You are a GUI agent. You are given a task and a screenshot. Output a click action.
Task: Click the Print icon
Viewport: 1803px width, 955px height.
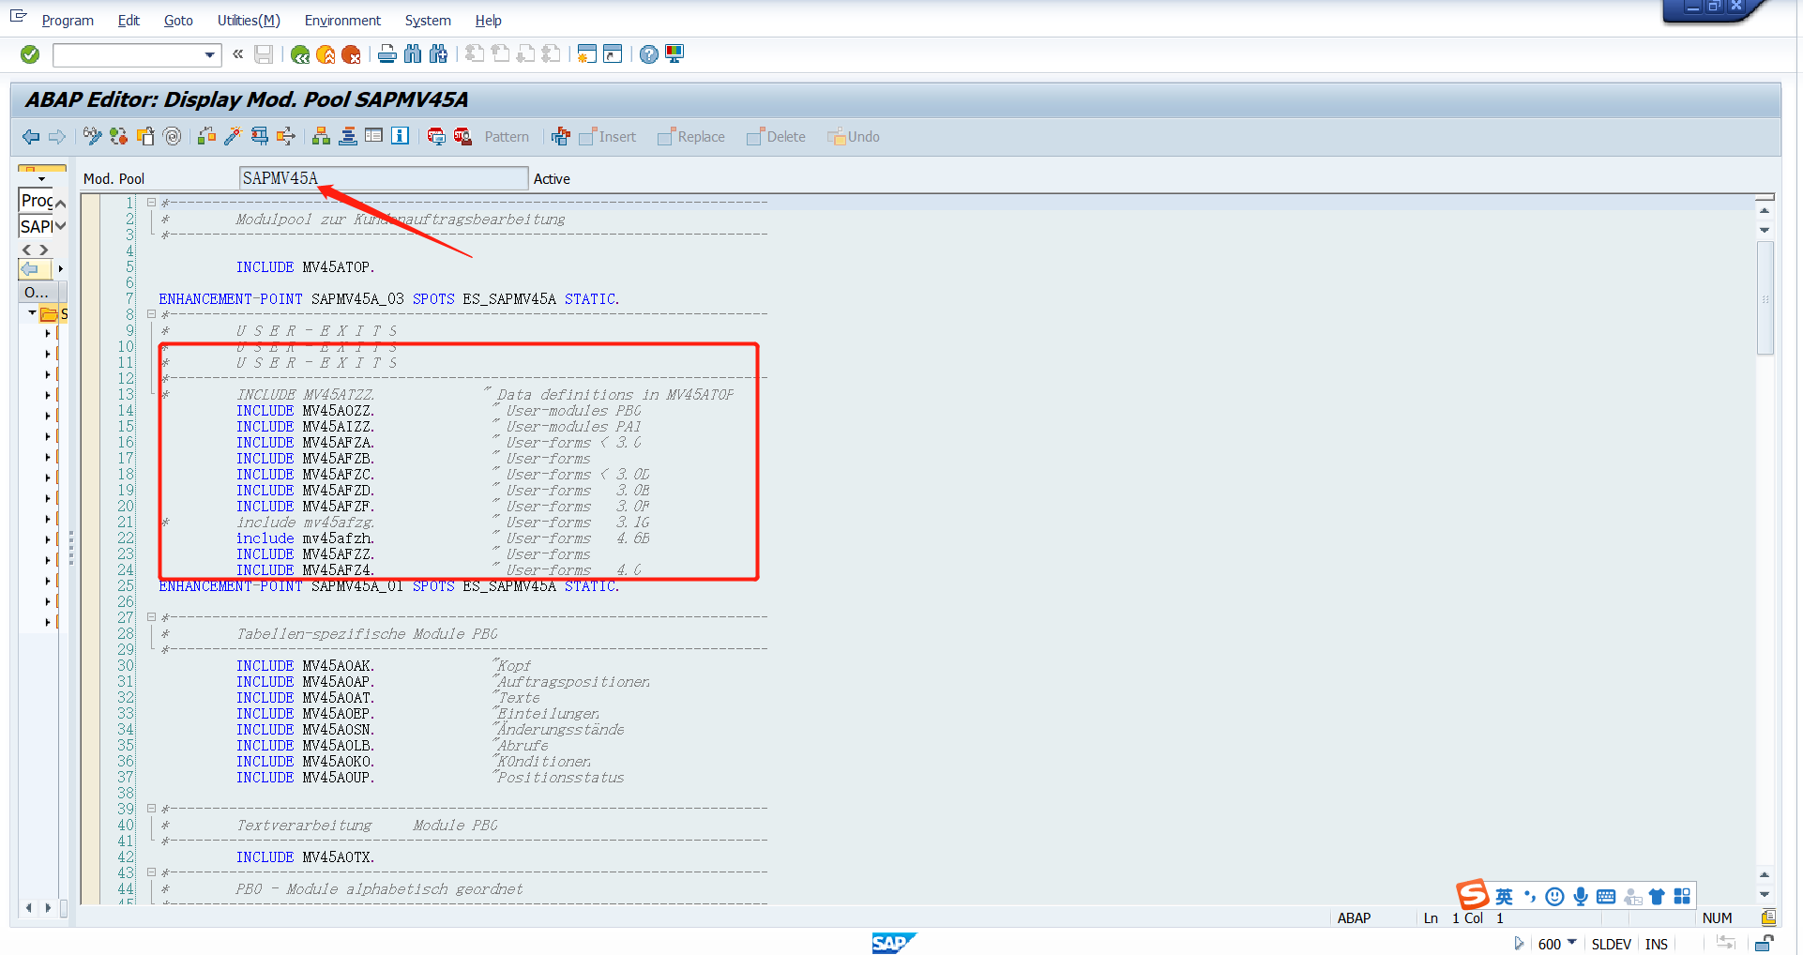pos(386,53)
